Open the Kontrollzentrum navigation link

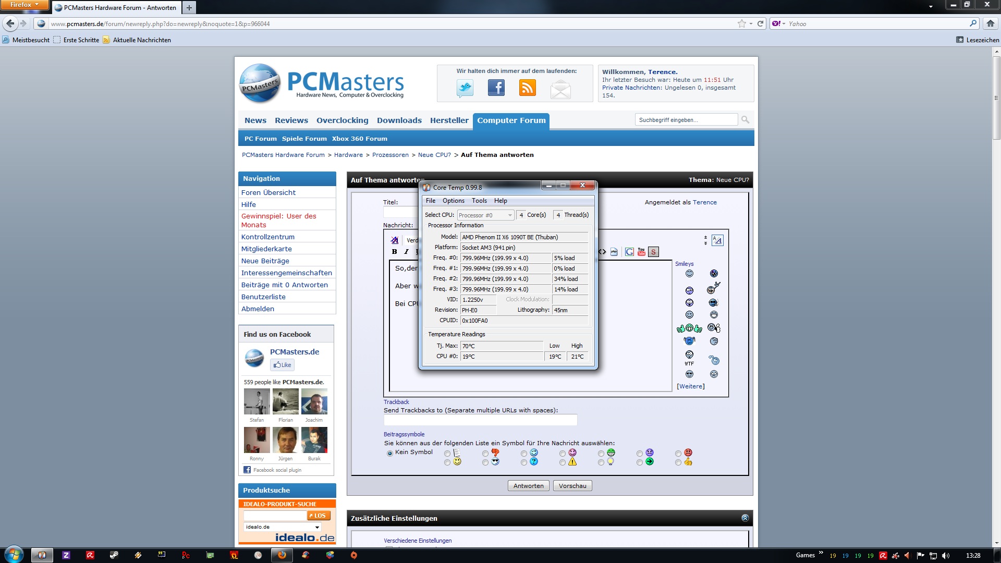[x=267, y=237]
